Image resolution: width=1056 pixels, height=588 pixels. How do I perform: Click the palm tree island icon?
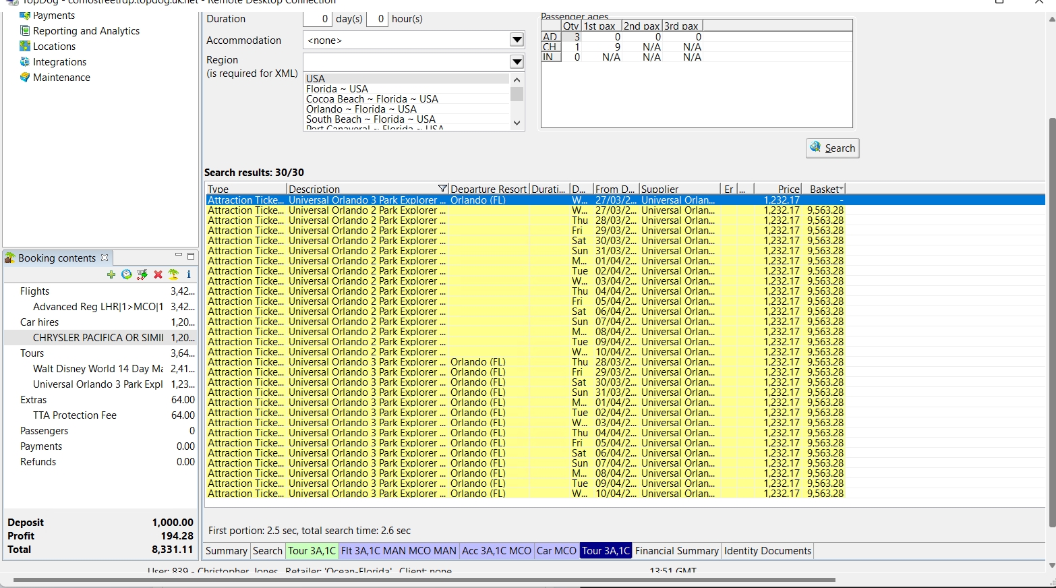[x=173, y=274]
